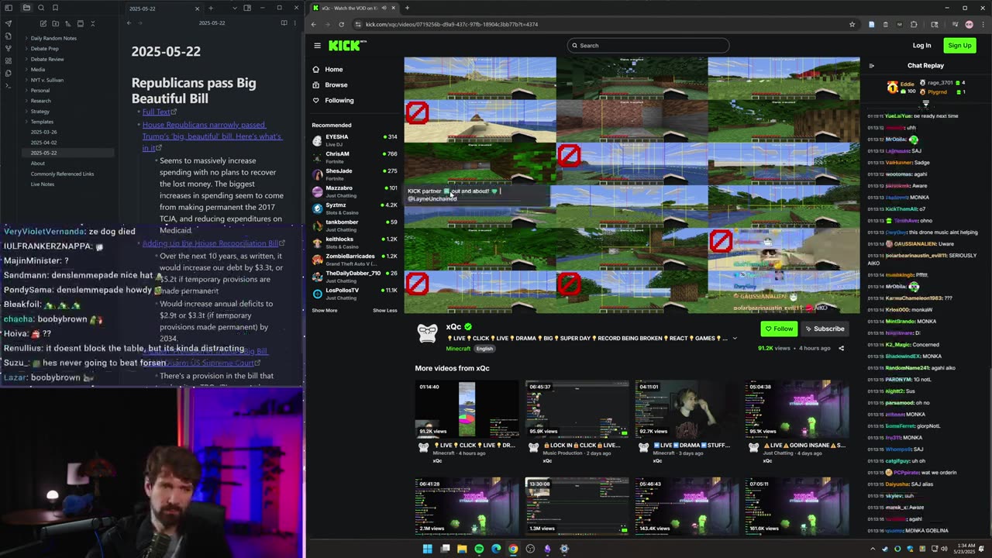Toggle reading view book icon in Obsidian
The image size is (992, 558).
[x=284, y=23]
